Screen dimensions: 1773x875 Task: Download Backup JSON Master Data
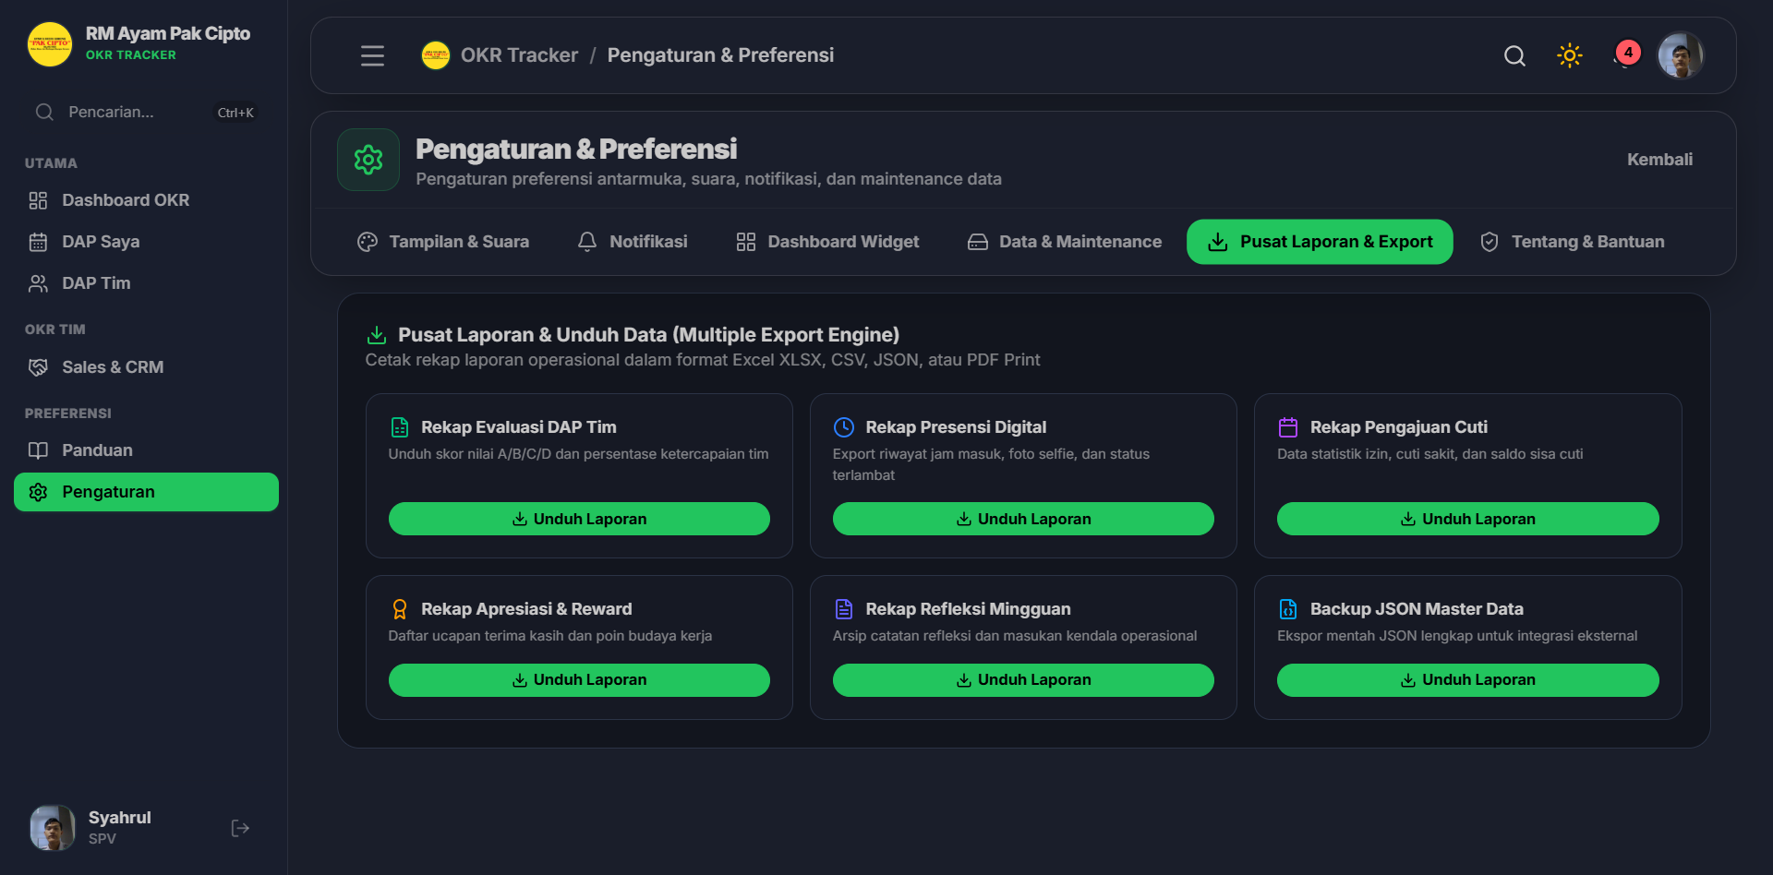(x=1467, y=680)
